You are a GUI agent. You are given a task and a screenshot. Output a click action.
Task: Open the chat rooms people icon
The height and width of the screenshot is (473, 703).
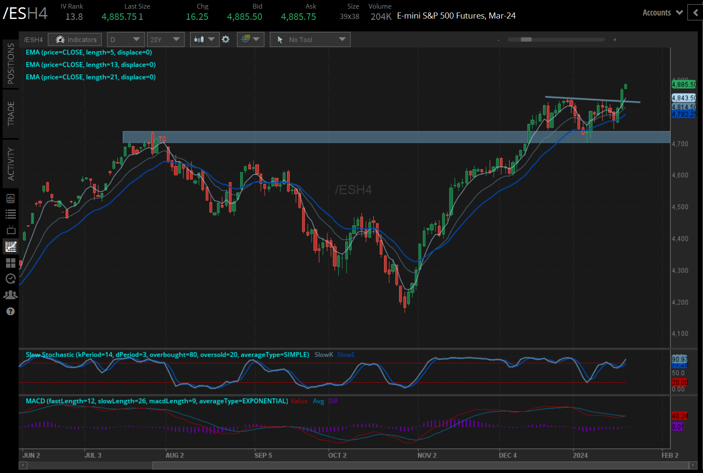(11, 295)
